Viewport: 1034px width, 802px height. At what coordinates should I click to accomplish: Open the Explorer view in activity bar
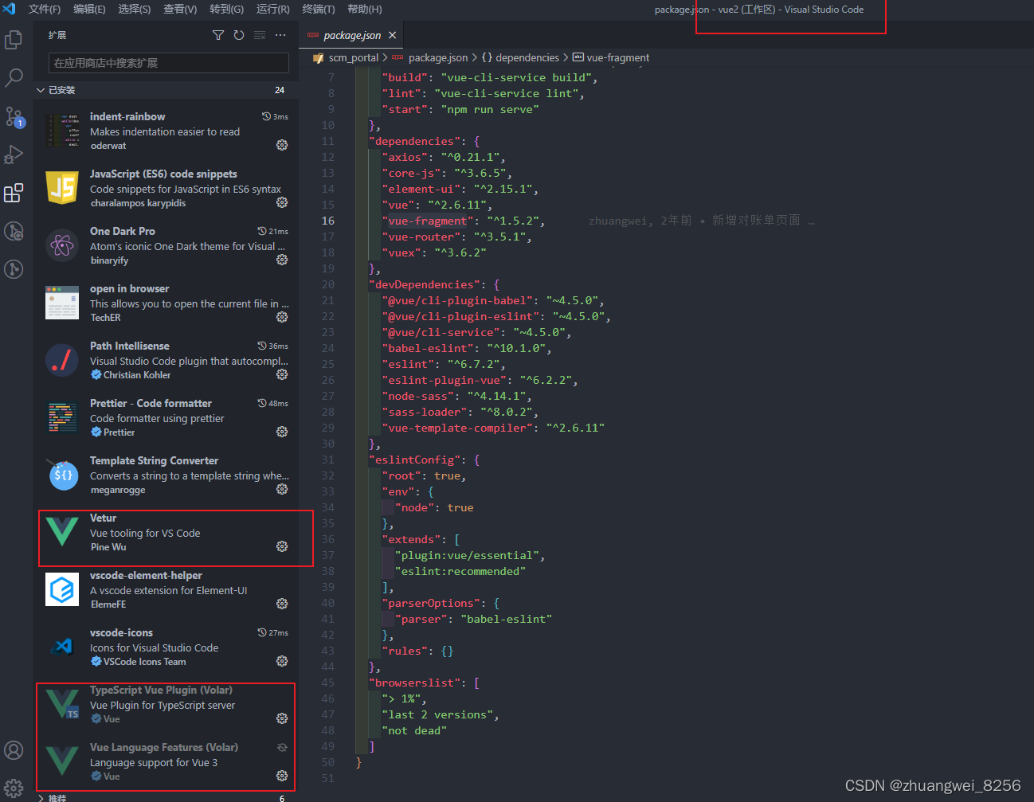click(14, 39)
